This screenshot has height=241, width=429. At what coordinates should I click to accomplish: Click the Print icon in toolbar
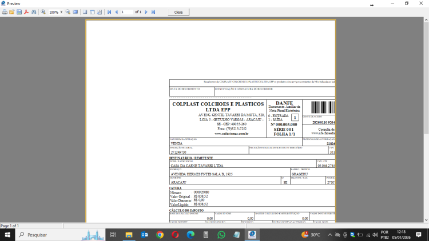pos(5,12)
